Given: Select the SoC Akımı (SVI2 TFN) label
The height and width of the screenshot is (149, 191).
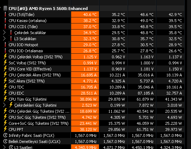Looking at the screenshot, I should tap(27, 81).
